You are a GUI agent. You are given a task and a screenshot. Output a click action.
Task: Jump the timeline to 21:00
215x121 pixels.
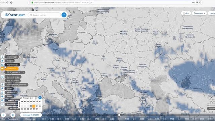click(202, 119)
